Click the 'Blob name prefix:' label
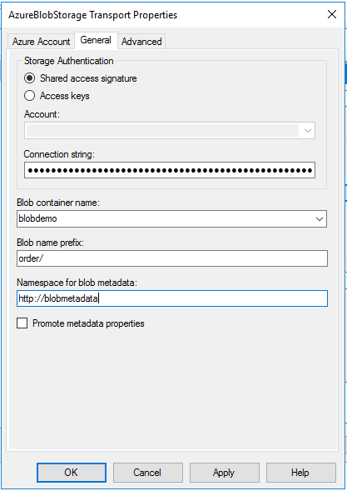The image size is (347, 491). pyautogui.click(x=50, y=243)
